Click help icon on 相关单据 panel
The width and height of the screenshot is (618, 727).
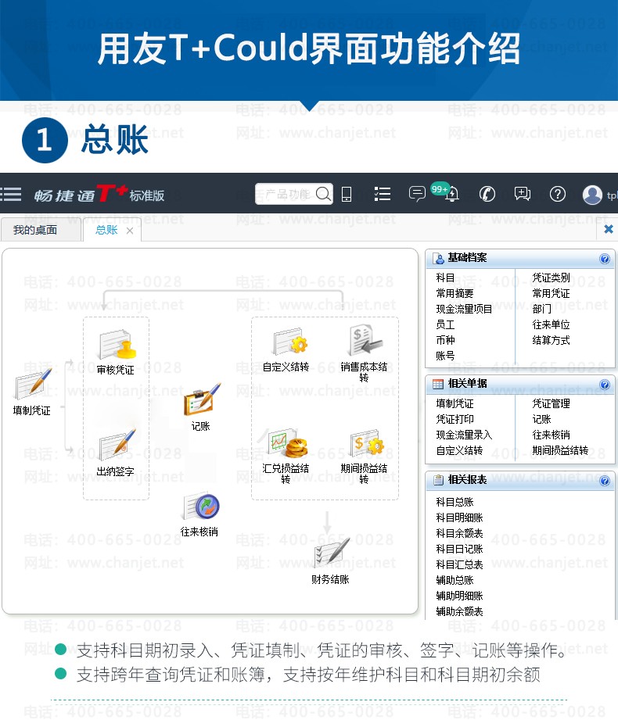pyautogui.click(x=604, y=384)
